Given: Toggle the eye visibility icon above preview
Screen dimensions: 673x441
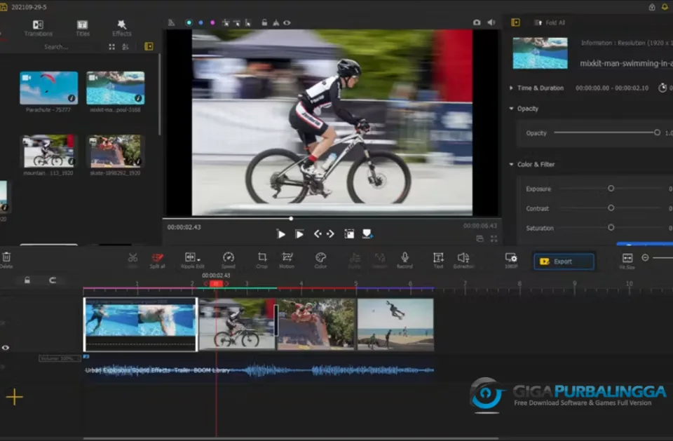Looking at the screenshot, I should tap(287, 22).
